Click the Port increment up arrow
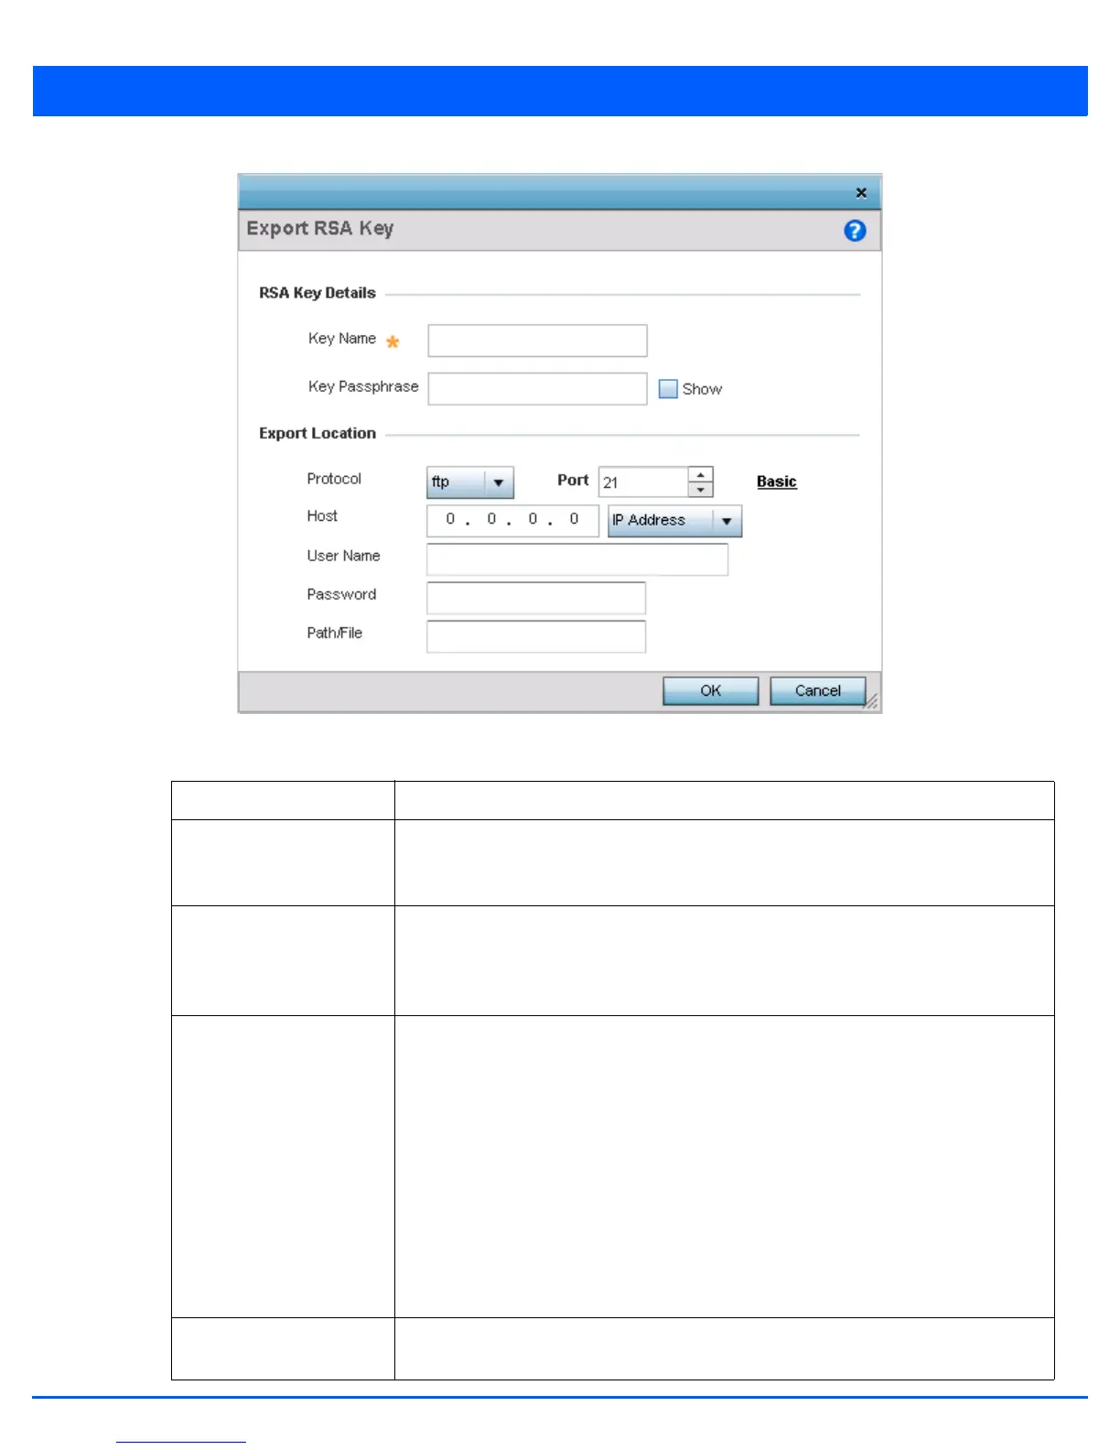This screenshot has width=1120, height=1450. tap(700, 475)
